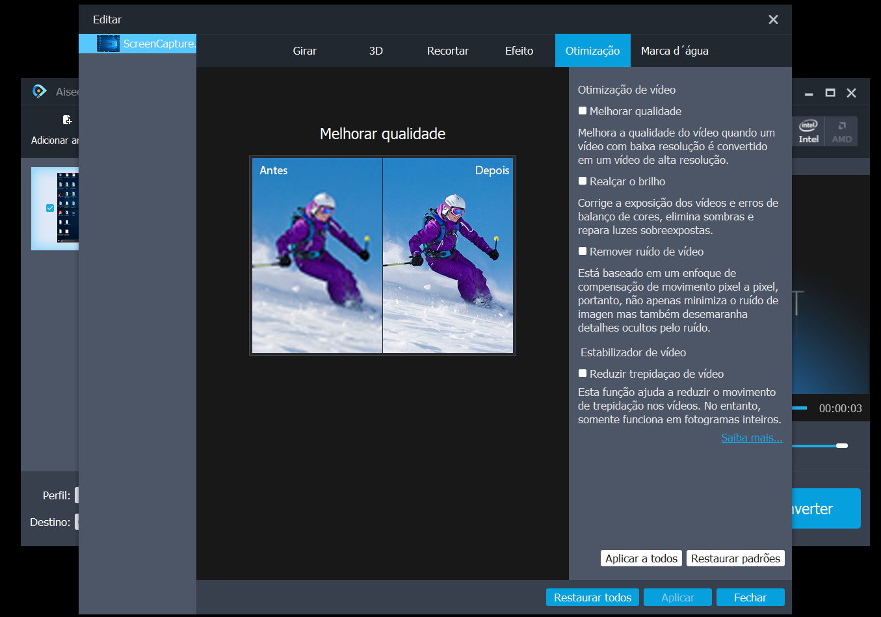Click the Adicionar arquivo icon
Image resolution: width=881 pixels, height=617 pixels.
pos(66,120)
